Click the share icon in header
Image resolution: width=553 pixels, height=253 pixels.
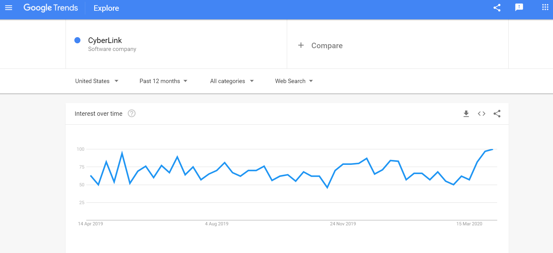click(x=497, y=8)
